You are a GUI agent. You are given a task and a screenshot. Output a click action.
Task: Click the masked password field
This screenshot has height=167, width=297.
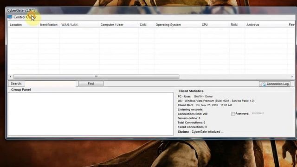[258, 113]
